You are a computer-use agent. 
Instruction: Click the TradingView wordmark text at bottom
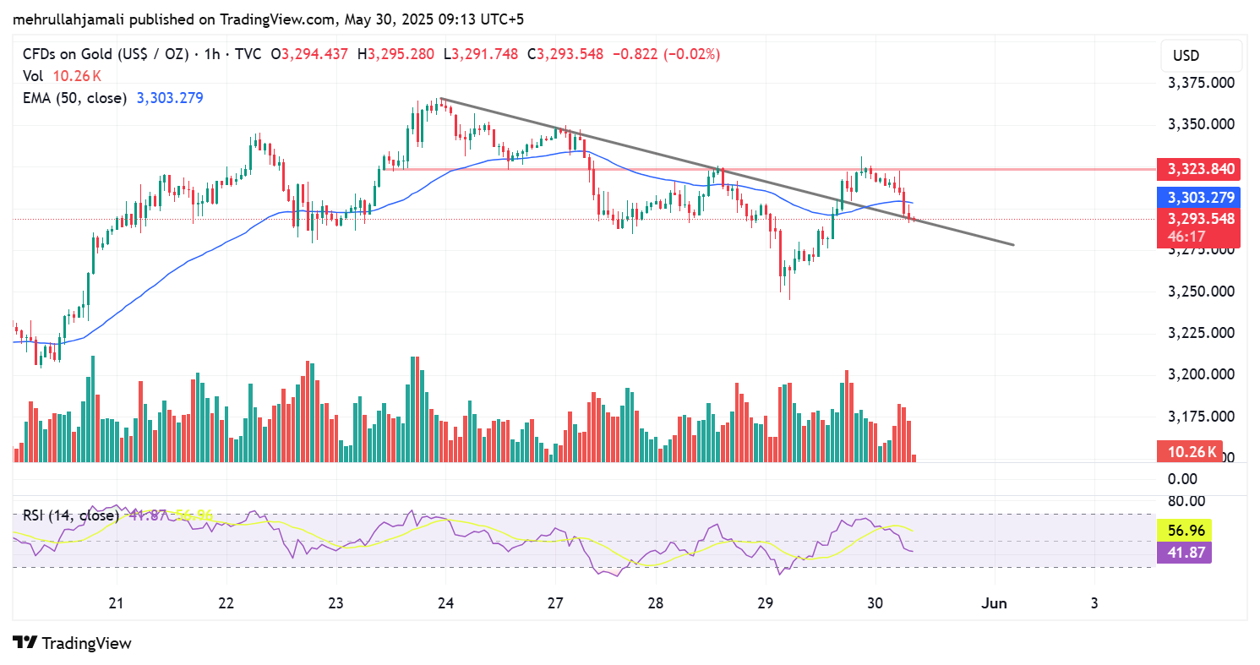(x=86, y=643)
